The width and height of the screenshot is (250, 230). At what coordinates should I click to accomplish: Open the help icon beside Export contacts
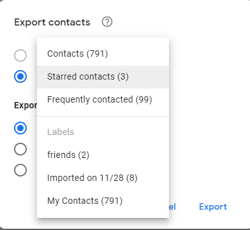pos(107,22)
